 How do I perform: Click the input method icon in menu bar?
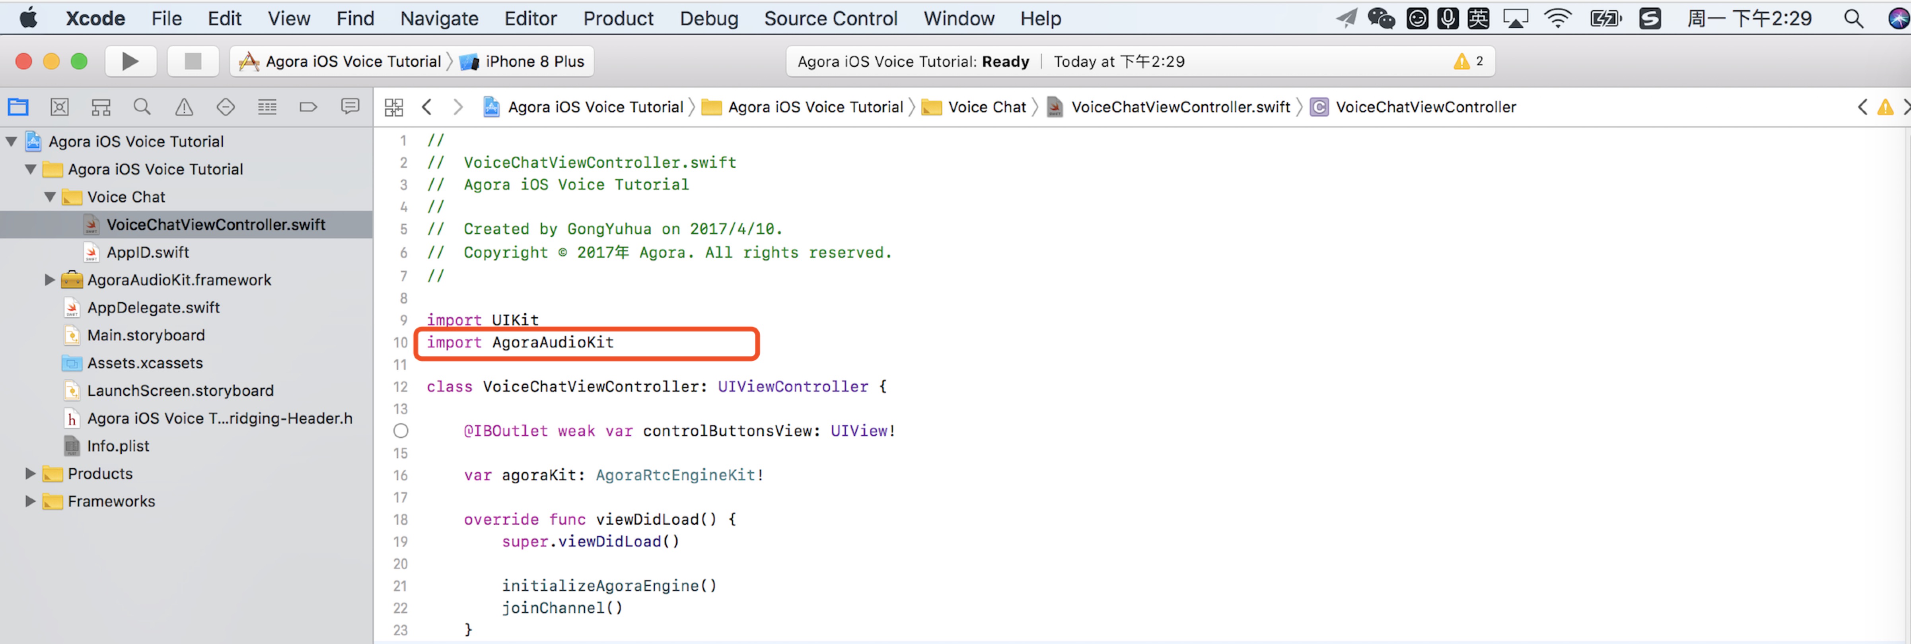[x=1479, y=19]
